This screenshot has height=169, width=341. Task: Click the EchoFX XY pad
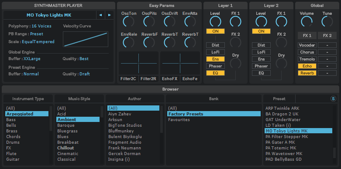(180, 63)
